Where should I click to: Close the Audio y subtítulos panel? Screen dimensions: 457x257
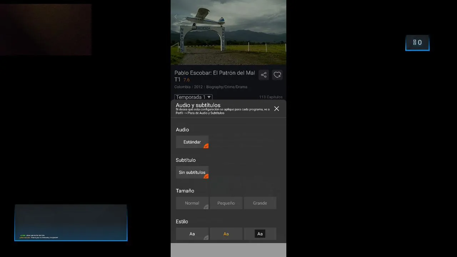277,109
